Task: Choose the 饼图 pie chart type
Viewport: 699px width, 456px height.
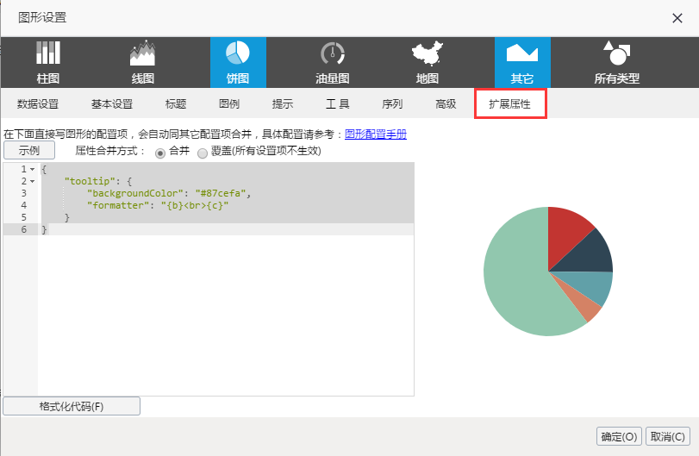Action: [238, 62]
